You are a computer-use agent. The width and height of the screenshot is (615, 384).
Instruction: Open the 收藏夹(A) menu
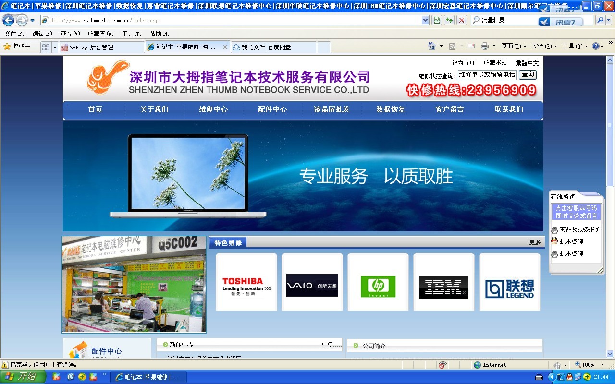point(100,34)
